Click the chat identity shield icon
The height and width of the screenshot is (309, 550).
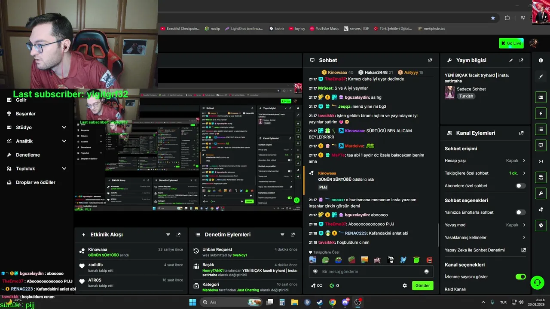(315, 272)
